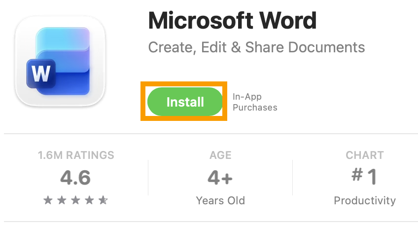
Task: Click the AGE section header
Action: (x=220, y=155)
